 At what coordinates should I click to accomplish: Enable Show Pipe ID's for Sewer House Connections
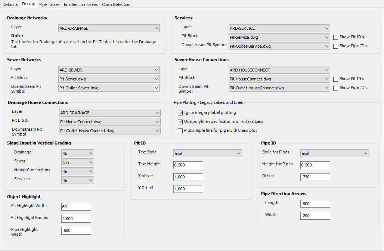point(336,88)
